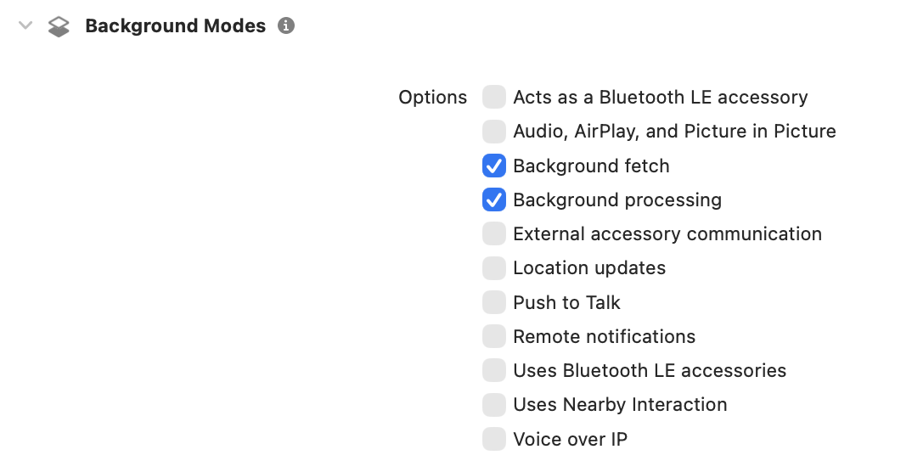Enable the Voice over IP checkbox
The height and width of the screenshot is (472, 912).
[494, 439]
